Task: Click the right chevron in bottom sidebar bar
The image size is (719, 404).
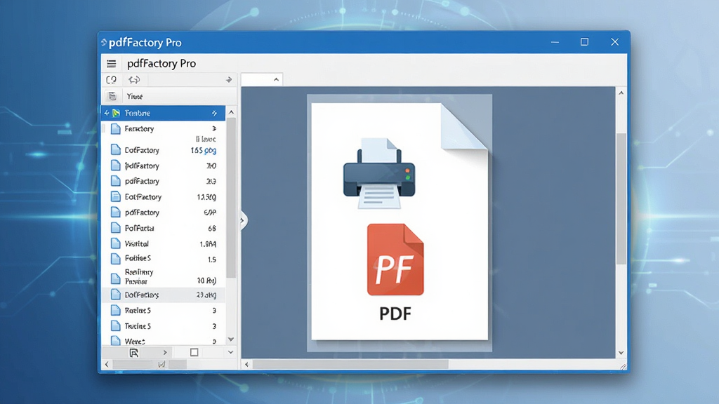Action: [165, 352]
